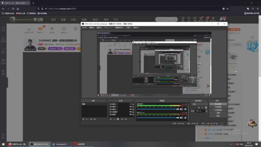The image size is (261, 147).
Task: Move source down in the Sources list
Action: click(126, 119)
